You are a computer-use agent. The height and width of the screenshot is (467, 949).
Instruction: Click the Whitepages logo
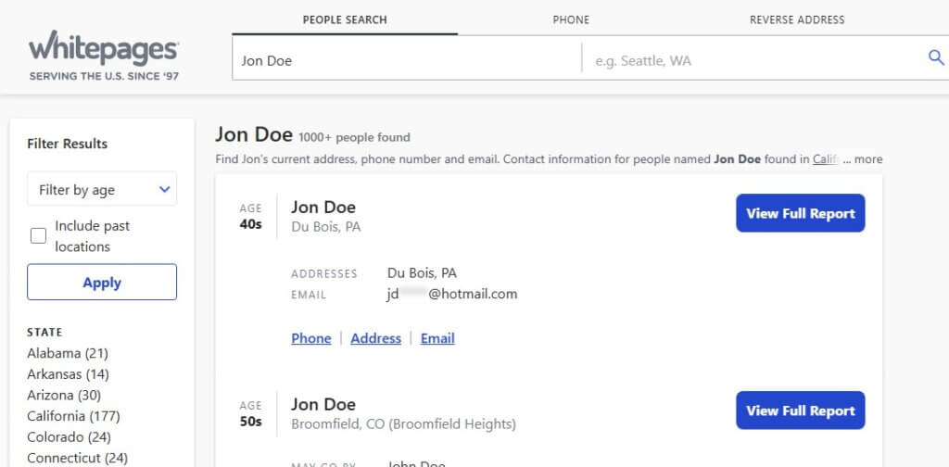coord(104,55)
